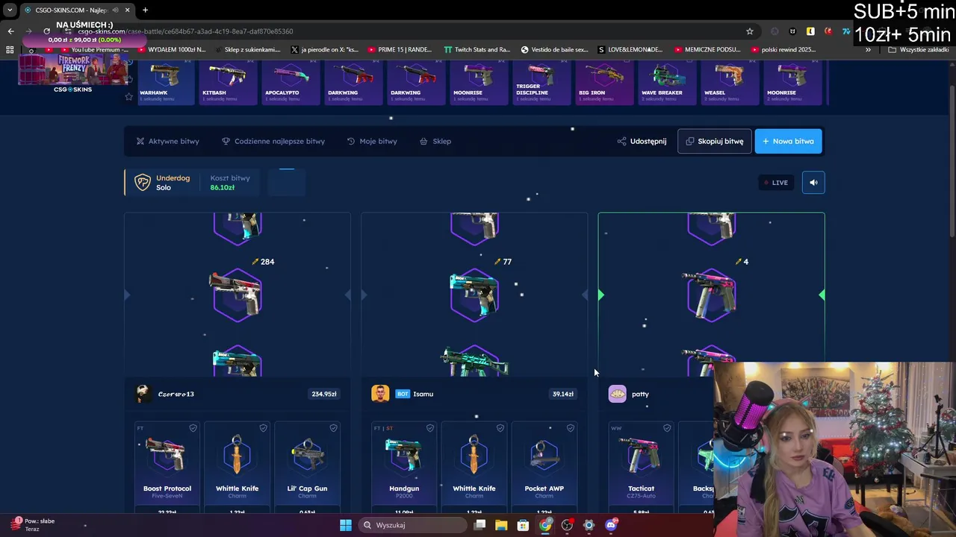Viewport: 956px width, 537px height.
Task: Click bot Isamu's avatar
Action: pos(380,394)
